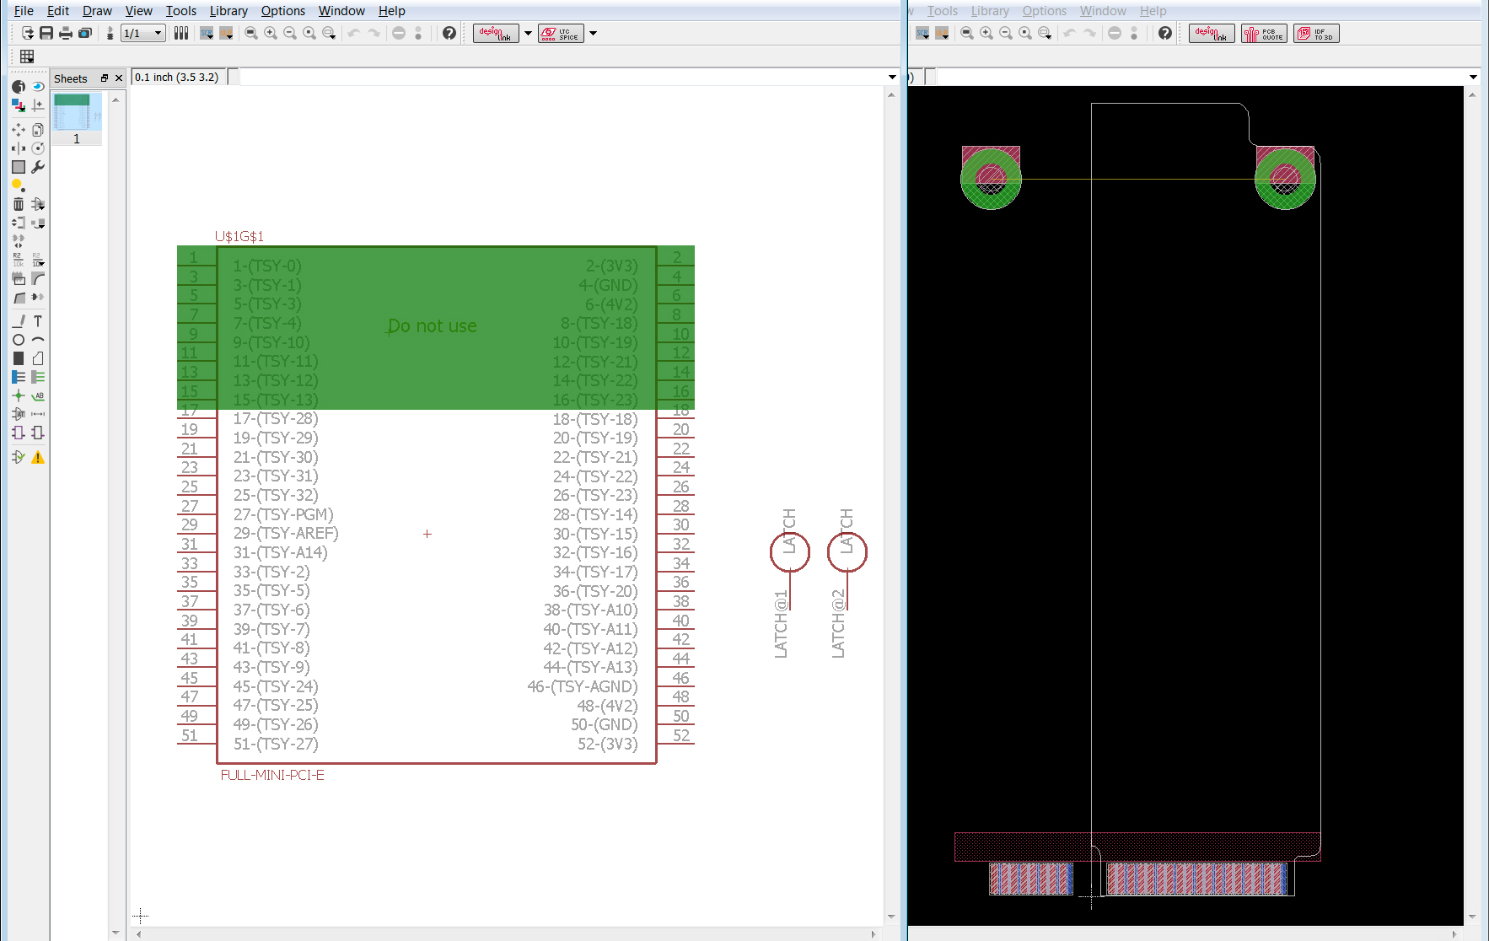Select the Info tool in left toolbox

[x=18, y=87]
